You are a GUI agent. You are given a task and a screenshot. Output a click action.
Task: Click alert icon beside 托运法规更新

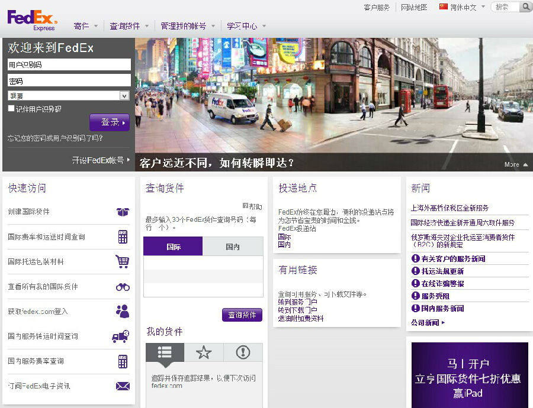415,271
